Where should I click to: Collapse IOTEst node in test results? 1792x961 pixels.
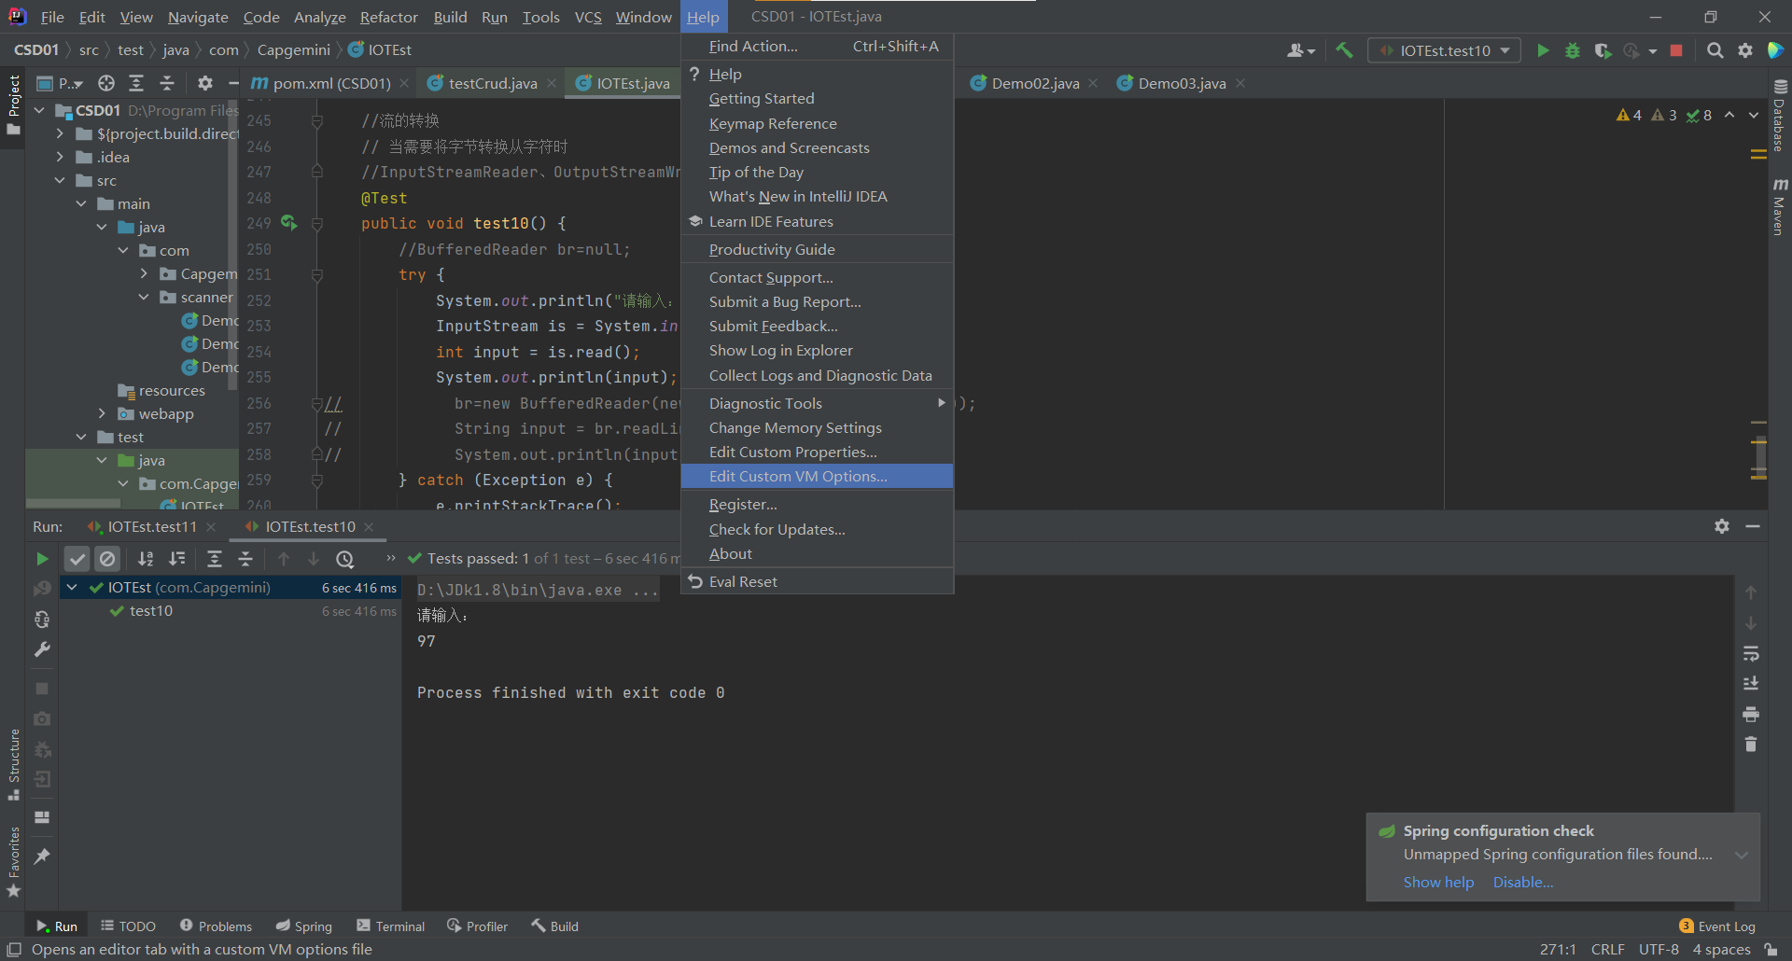72,588
